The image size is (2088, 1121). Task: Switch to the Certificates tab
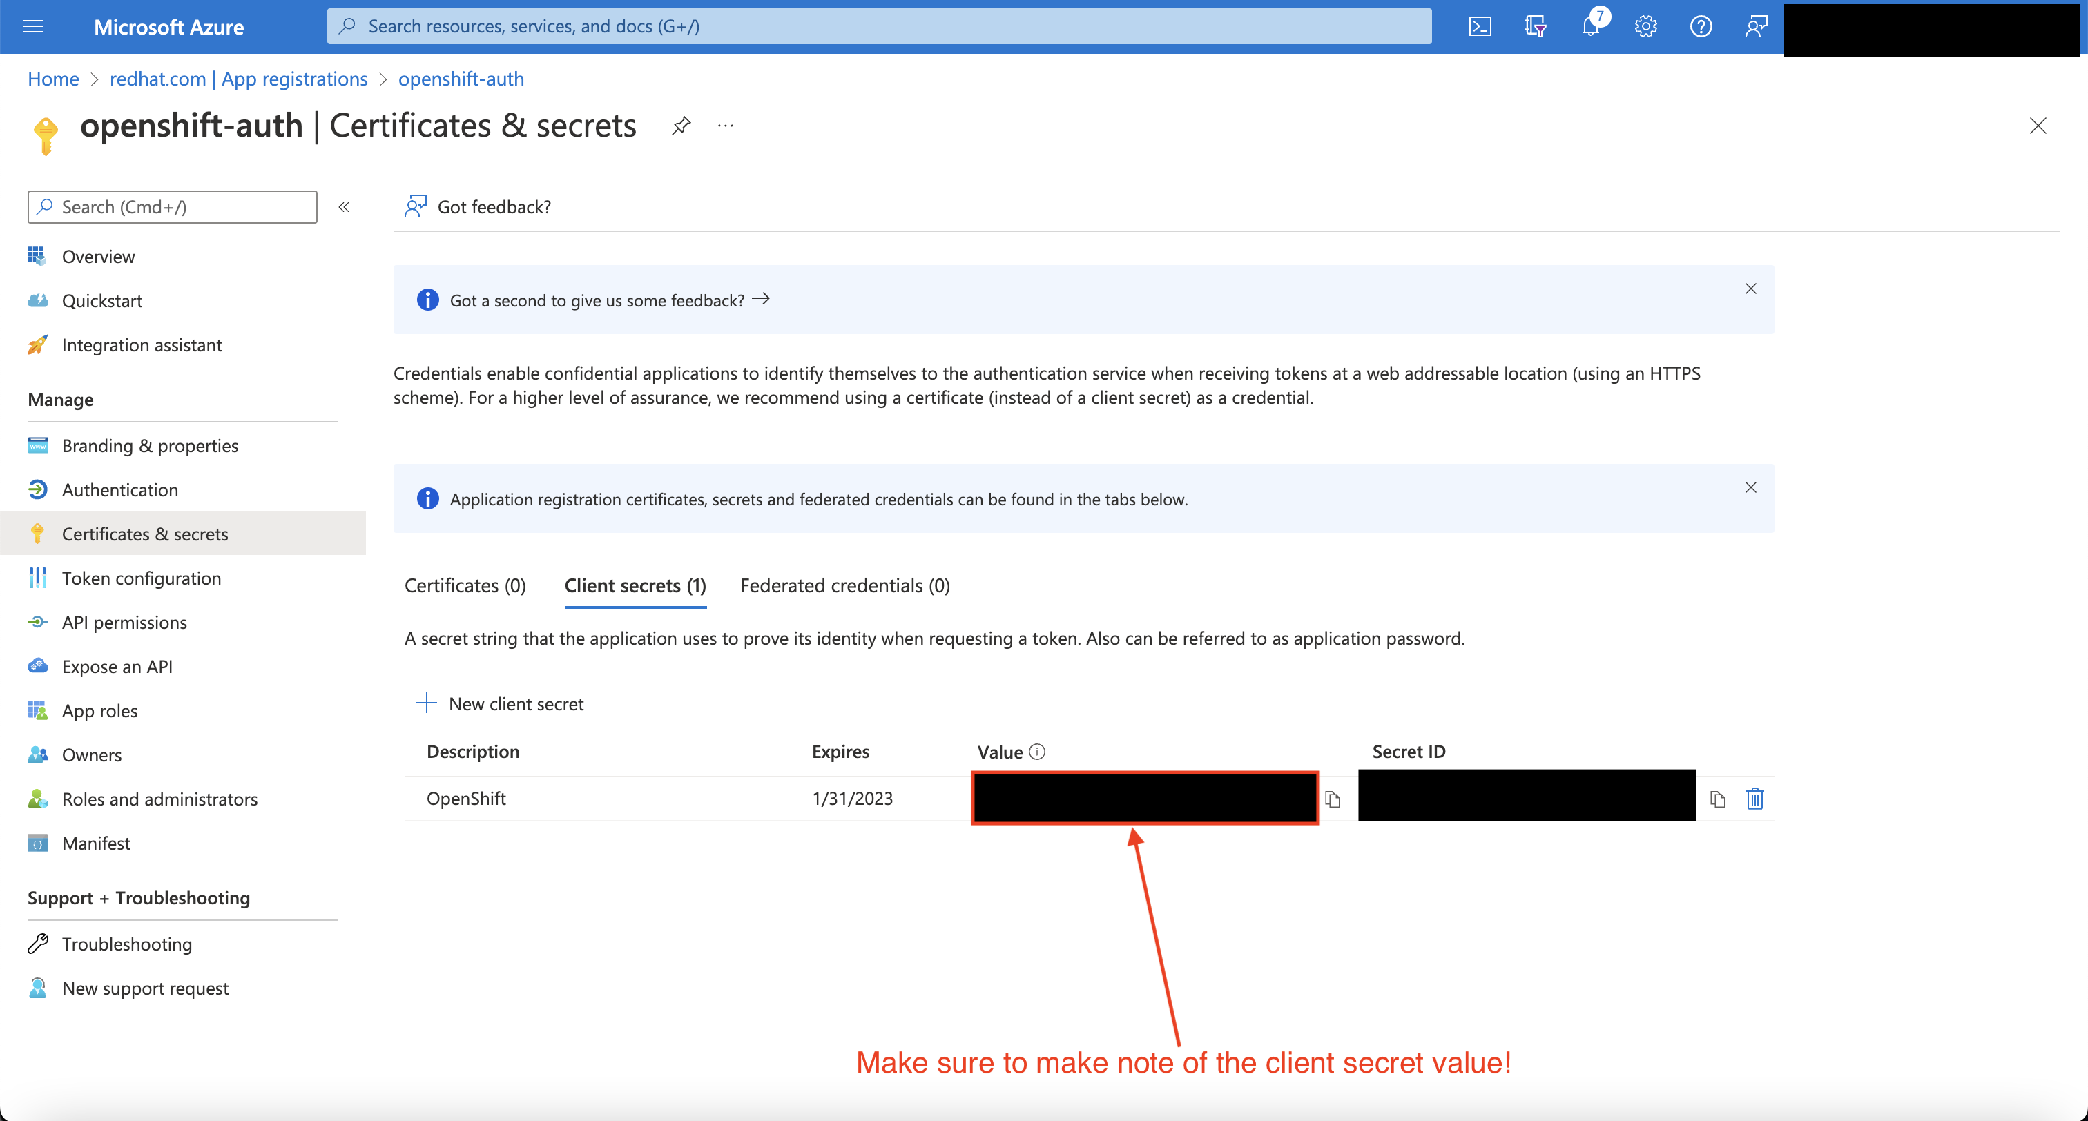pos(463,584)
